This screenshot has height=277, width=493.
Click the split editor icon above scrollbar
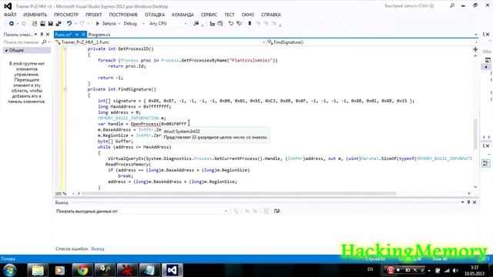pyautogui.click(x=475, y=49)
